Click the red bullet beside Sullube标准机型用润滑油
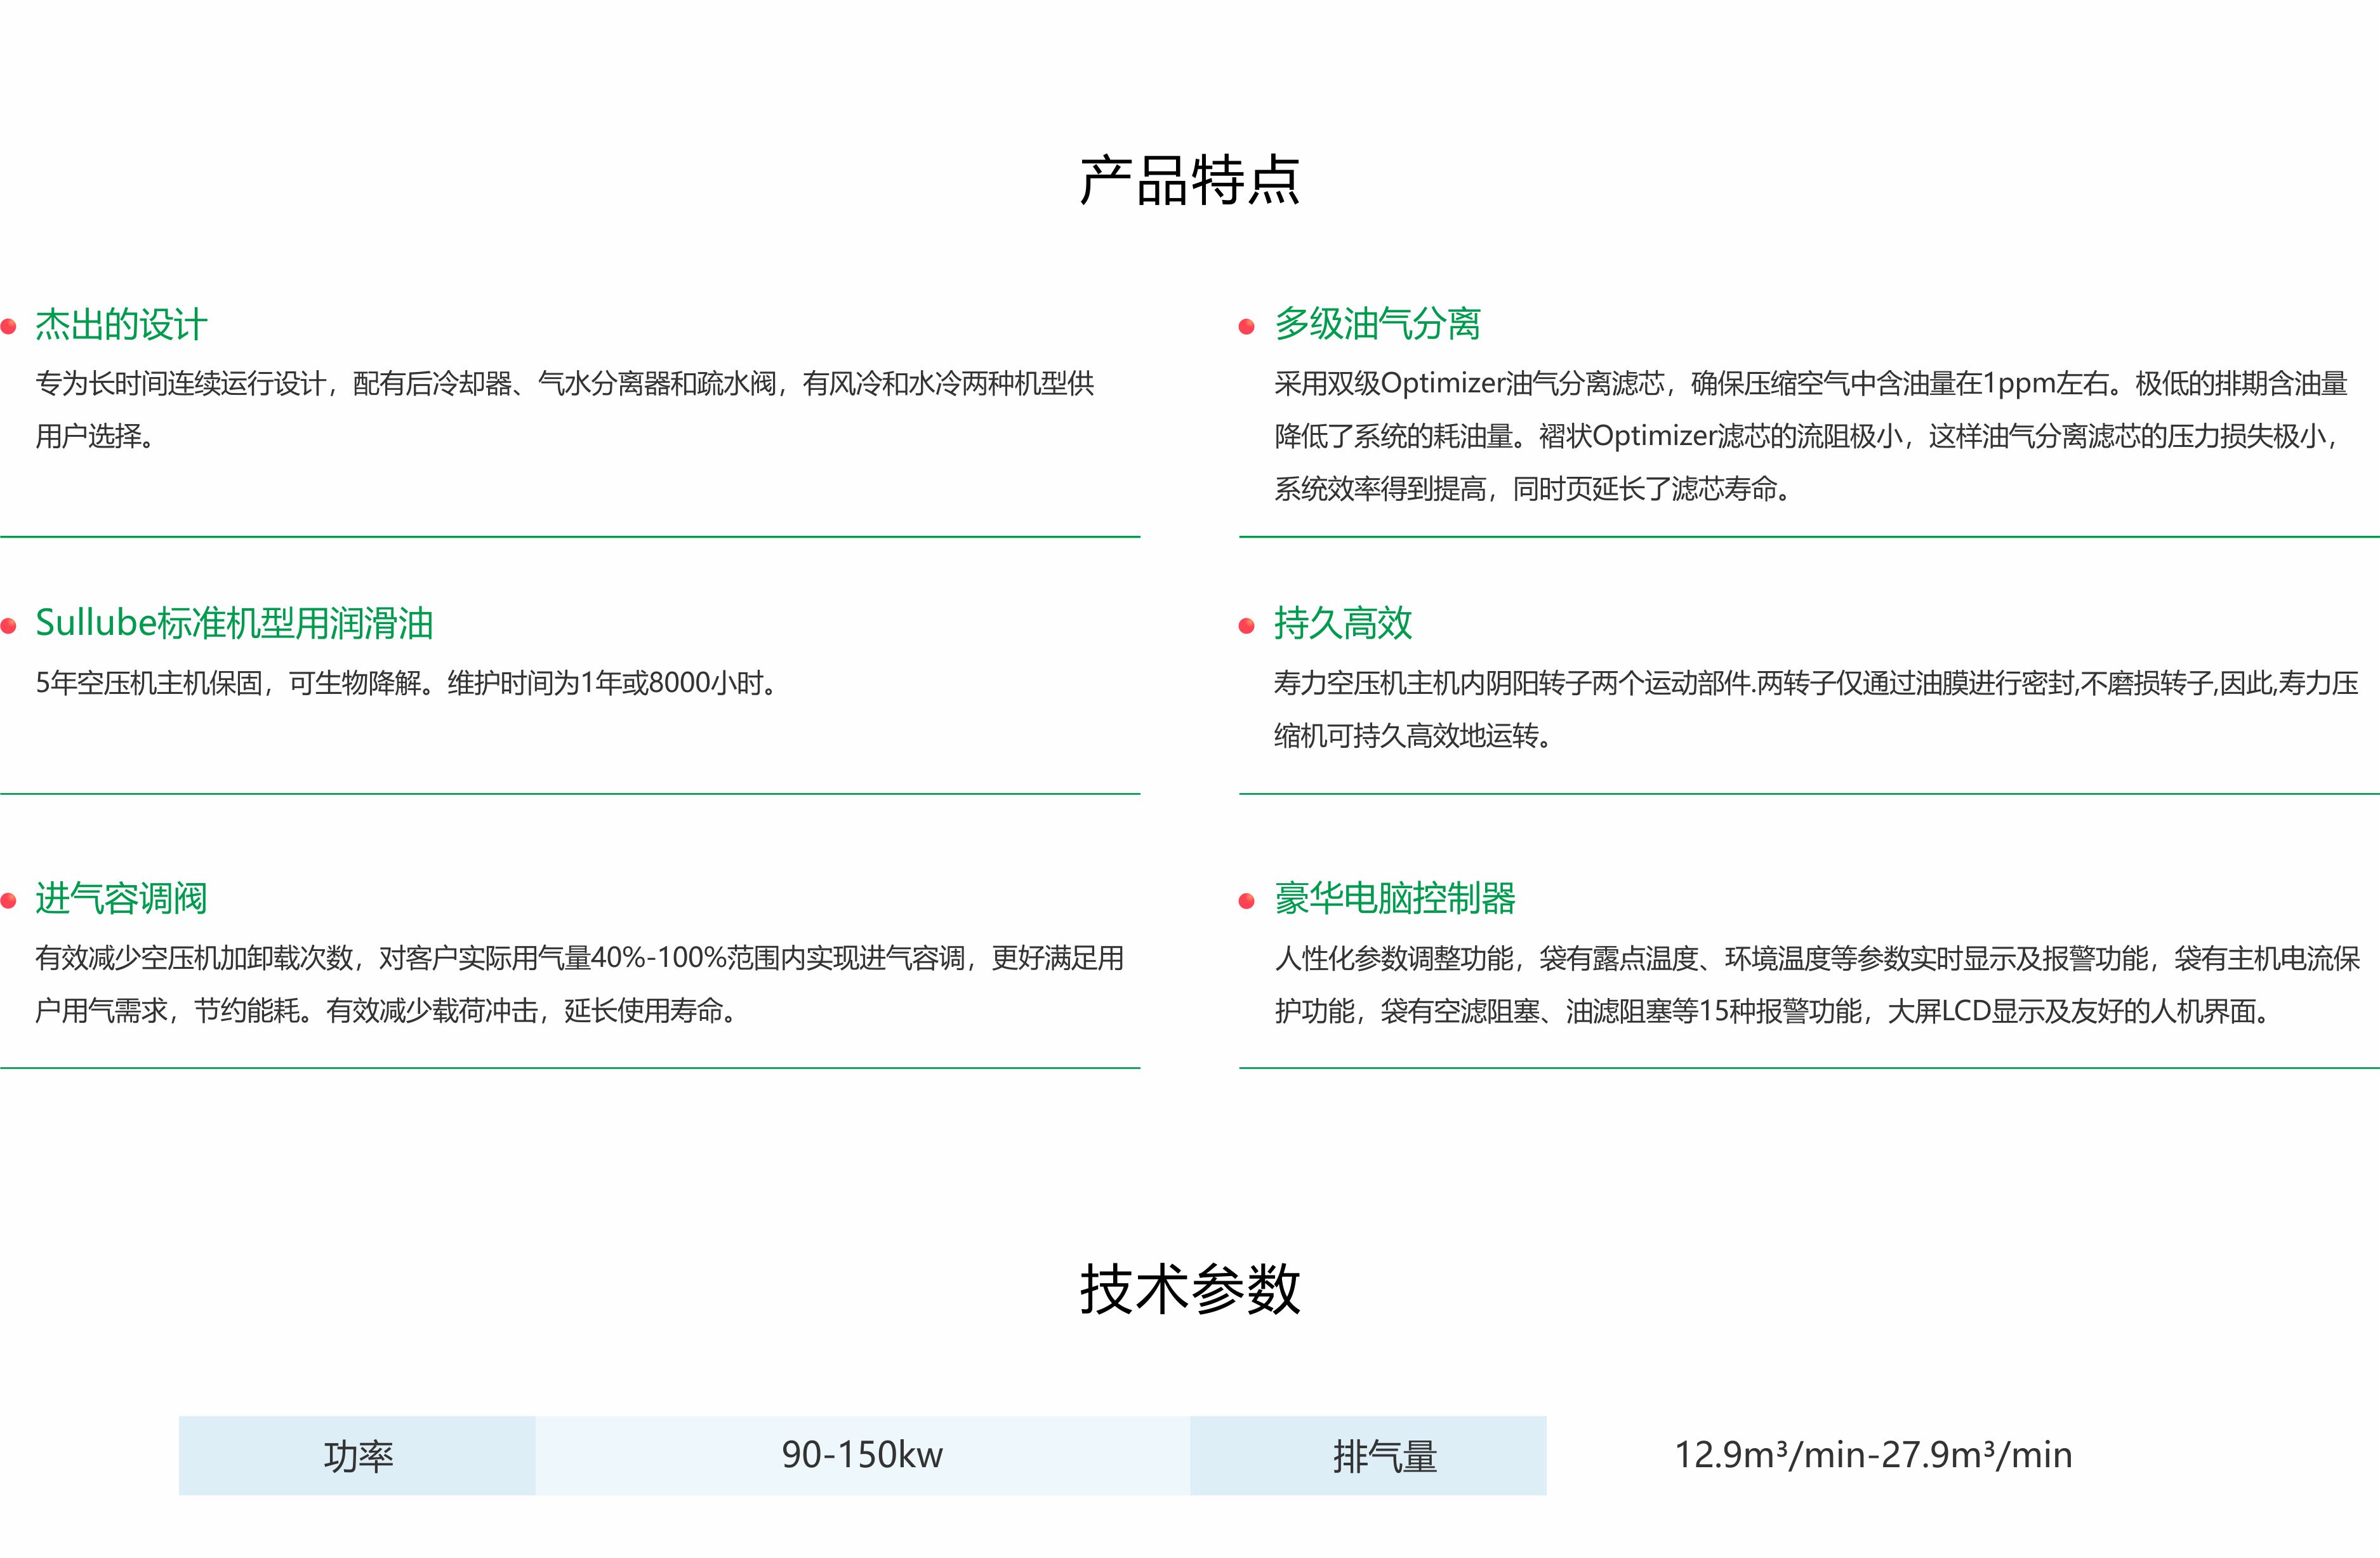 (9, 627)
